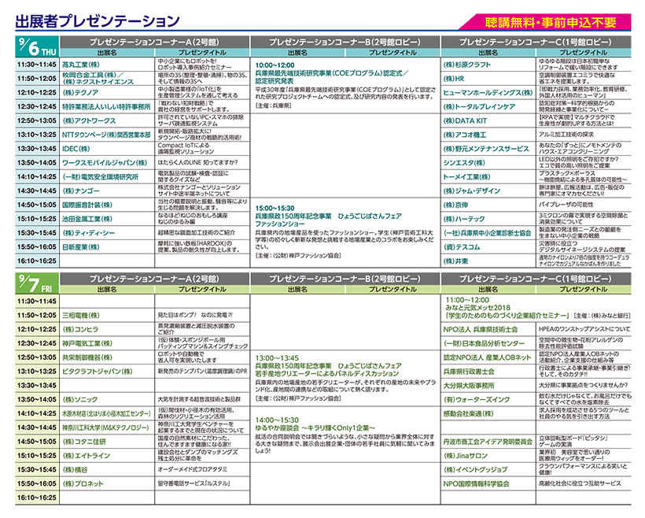Select トーメイ工業(株)
Image resolution: width=645 pixels, height=518 pixels.
[x=467, y=176]
